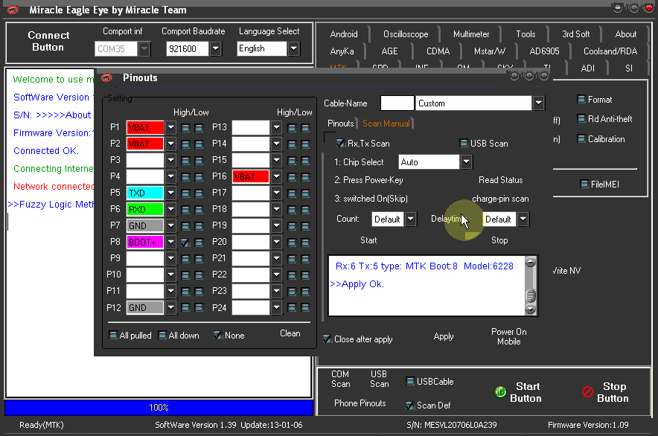658x436 pixels.
Task: Click the Connect Button
Action: (48, 41)
